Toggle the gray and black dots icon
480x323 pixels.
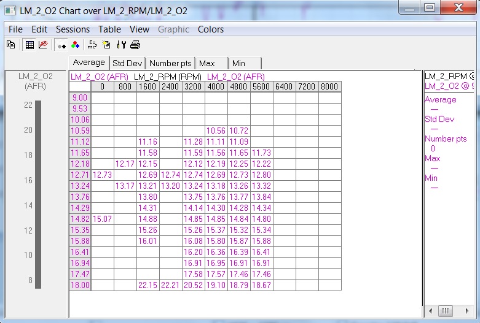pos(61,45)
